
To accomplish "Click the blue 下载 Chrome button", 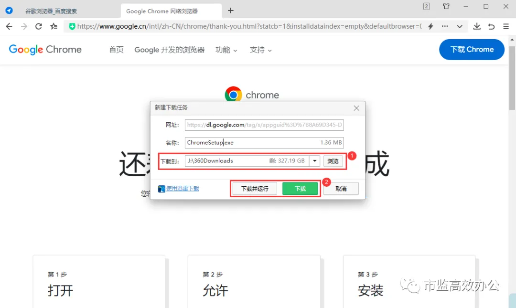I will click(472, 49).
